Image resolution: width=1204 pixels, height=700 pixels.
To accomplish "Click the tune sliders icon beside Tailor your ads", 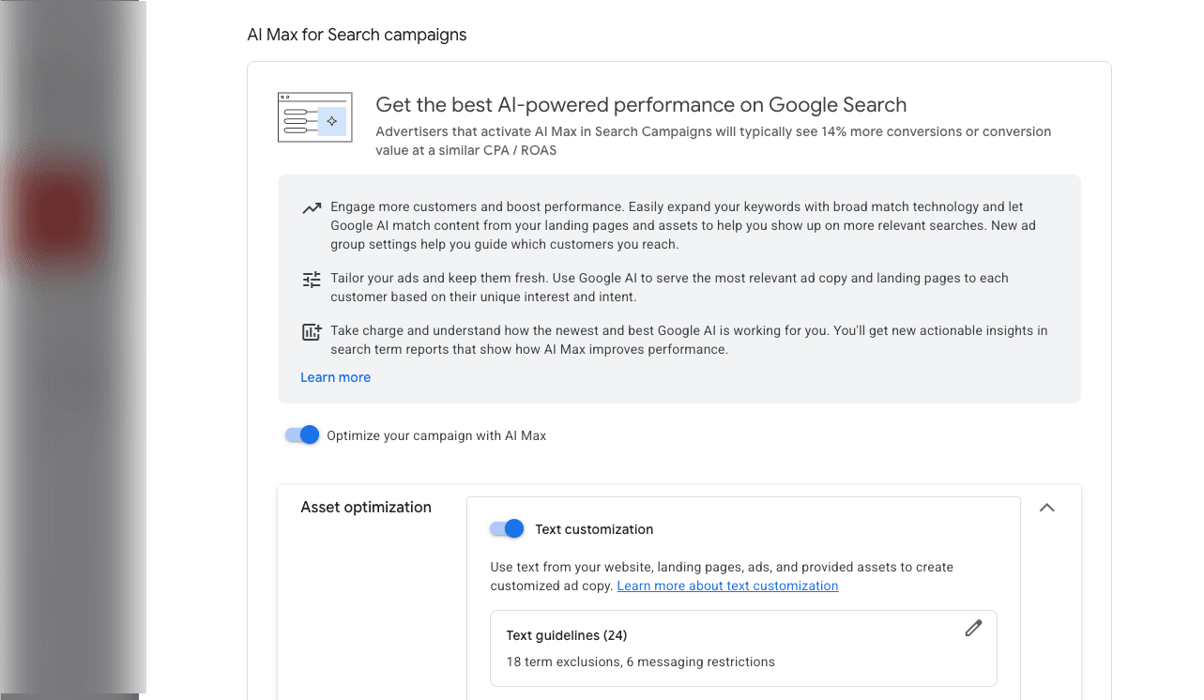I will tap(312, 280).
